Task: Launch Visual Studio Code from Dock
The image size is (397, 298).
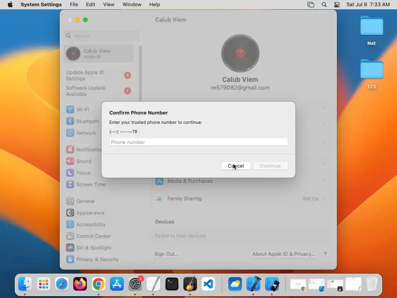Action: pos(208,284)
